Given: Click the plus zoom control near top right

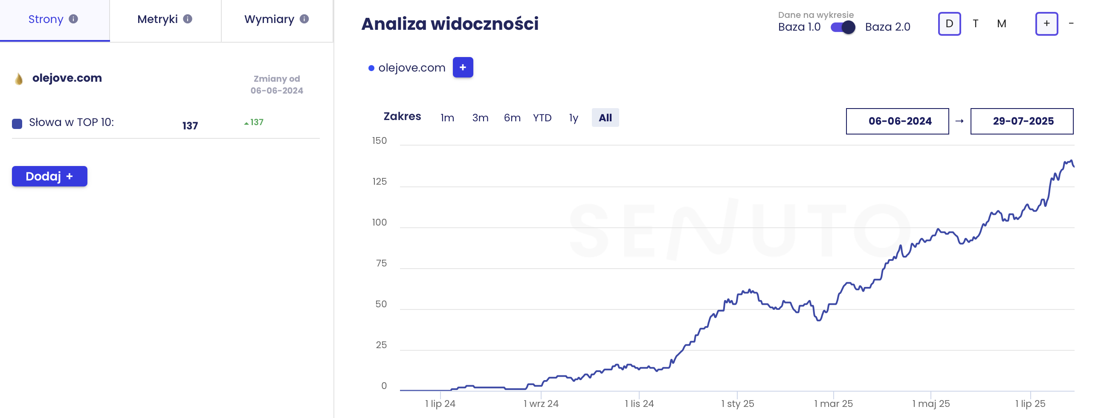Looking at the screenshot, I should click(1046, 23).
